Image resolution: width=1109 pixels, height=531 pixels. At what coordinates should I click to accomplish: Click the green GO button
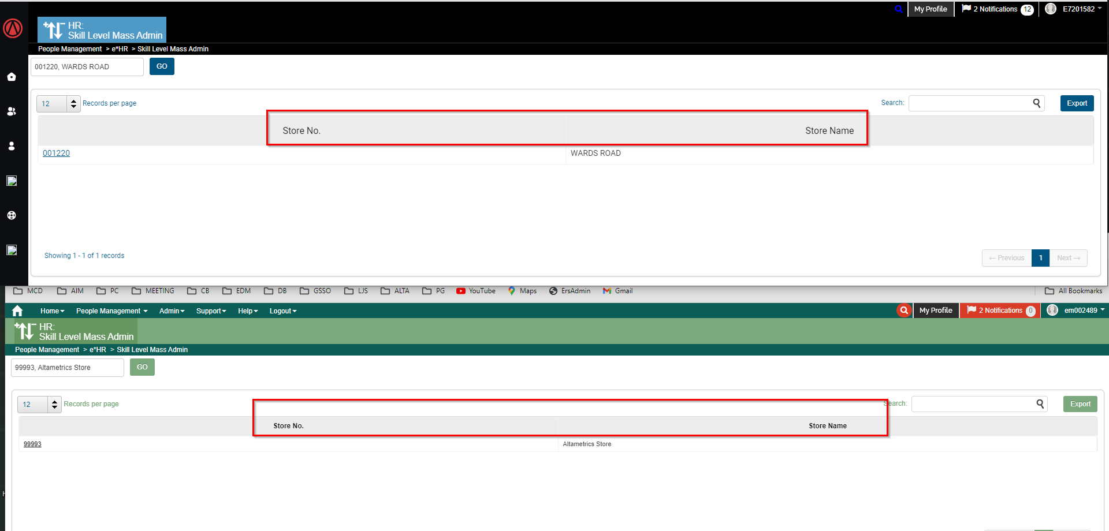click(142, 367)
